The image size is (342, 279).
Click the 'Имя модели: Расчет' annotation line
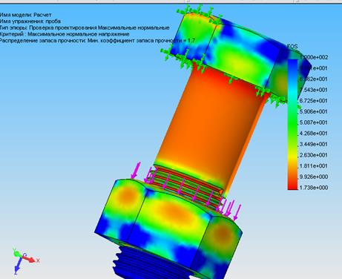point(25,15)
